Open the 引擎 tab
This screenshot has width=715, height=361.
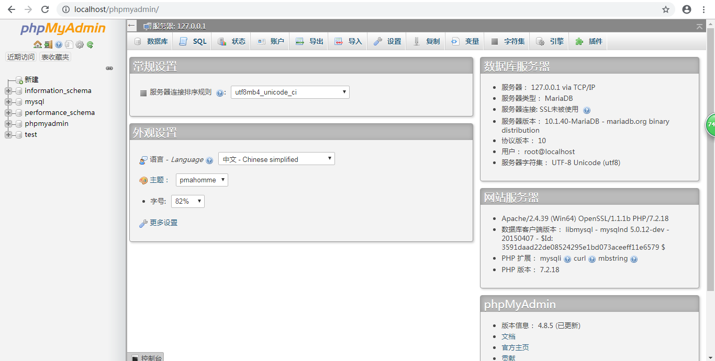pyautogui.click(x=549, y=41)
